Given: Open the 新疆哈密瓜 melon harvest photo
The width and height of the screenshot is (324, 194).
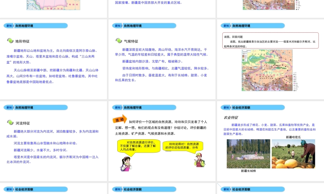Looking at the screenshot, I should [x=294, y=154].
